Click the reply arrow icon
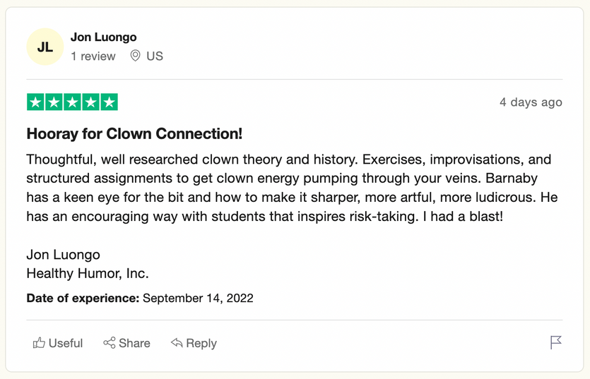The width and height of the screenshot is (590, 379). pyautogui.click(x=177, y=343)
